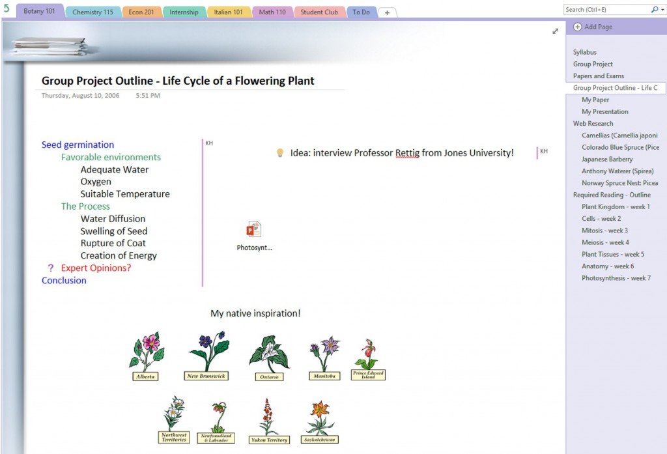Select the Alberta flower image

(x=146, y=356)
